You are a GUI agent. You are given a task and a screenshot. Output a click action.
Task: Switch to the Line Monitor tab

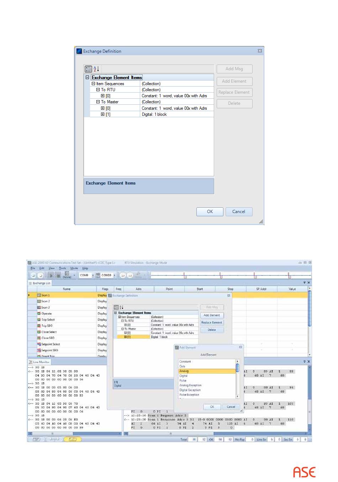pos(40,362)
